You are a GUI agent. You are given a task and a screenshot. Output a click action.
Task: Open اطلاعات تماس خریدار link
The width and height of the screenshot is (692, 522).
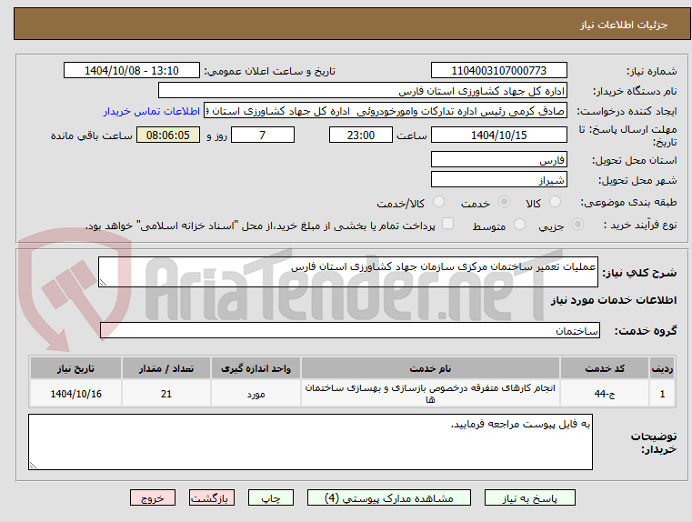152,111
